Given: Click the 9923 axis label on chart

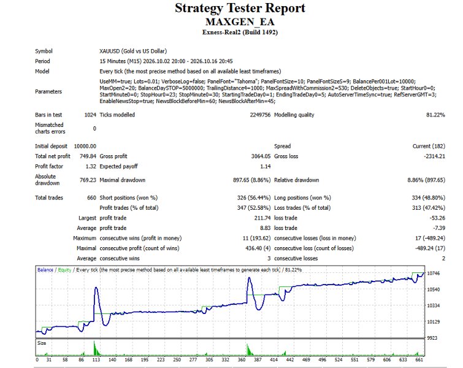Looking at the screenshot, I should click(432, 337).
